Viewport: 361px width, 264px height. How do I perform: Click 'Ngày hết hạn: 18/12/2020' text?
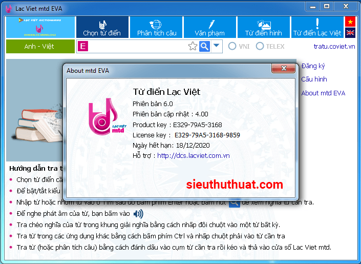tap(171, 146)
